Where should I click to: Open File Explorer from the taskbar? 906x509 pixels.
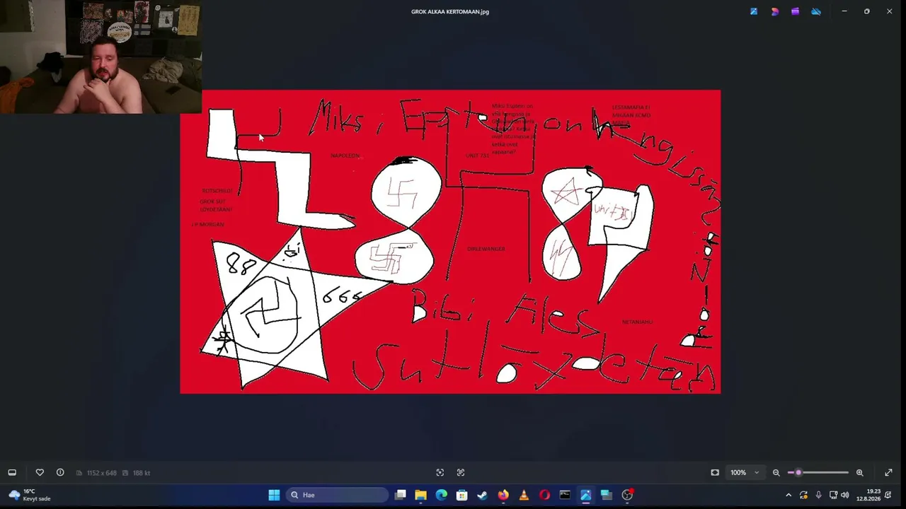(x=421, y=495)
